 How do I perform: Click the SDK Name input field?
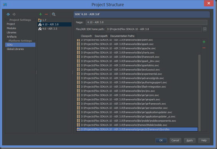point(146,22)
